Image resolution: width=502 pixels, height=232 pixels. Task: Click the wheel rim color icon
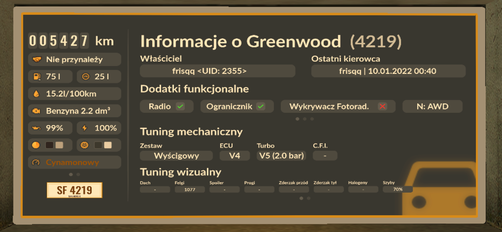[85, 145]
